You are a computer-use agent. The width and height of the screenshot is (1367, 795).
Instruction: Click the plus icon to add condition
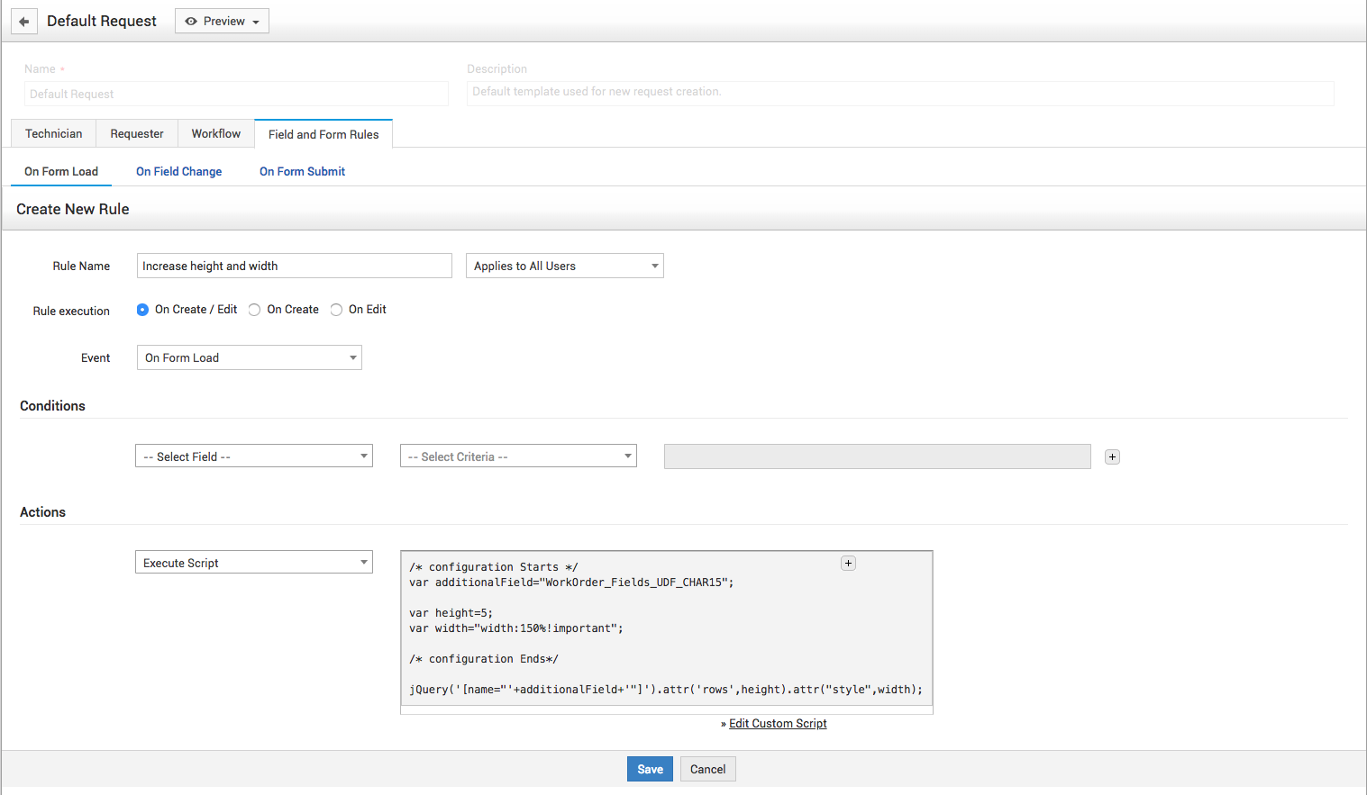click(x=1112, y=457)
